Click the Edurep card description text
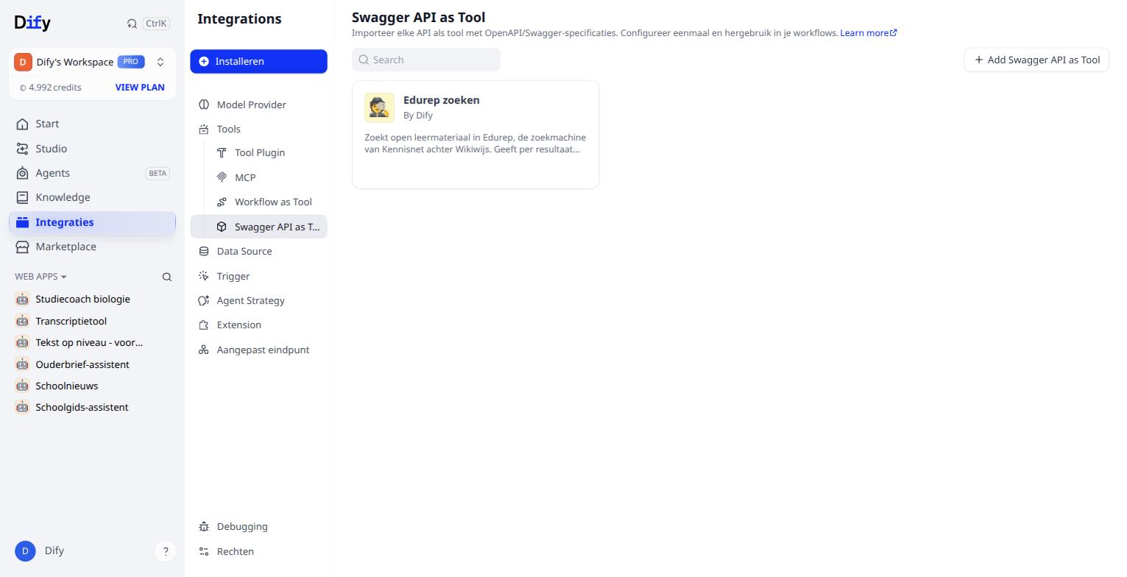Viewport: 1127px width, 577px height. click(x=476, y=143)
